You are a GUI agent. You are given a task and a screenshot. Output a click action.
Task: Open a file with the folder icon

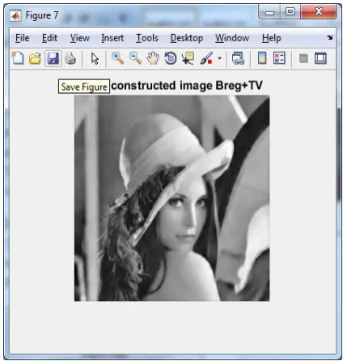[35, 58]
